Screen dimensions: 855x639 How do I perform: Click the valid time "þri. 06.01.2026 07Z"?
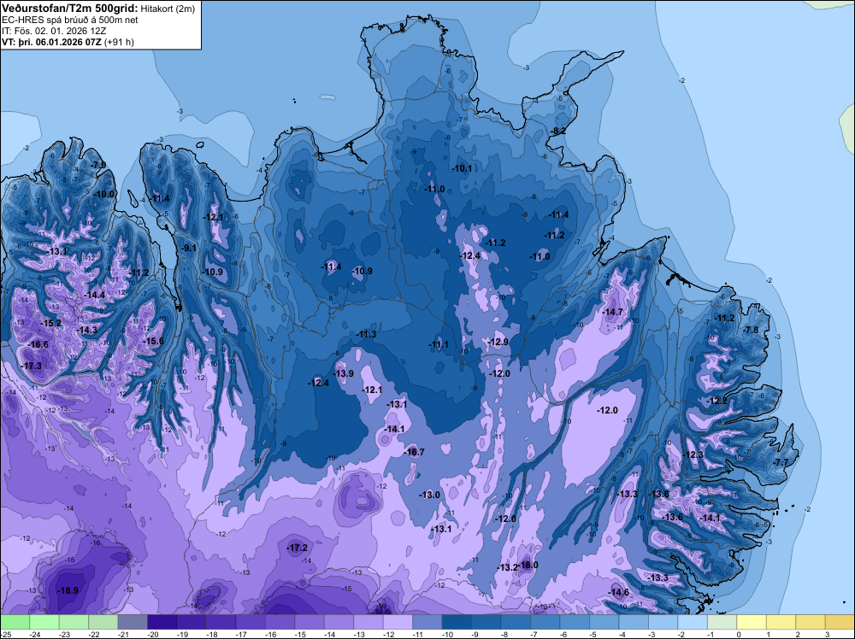tap(60, 42)
